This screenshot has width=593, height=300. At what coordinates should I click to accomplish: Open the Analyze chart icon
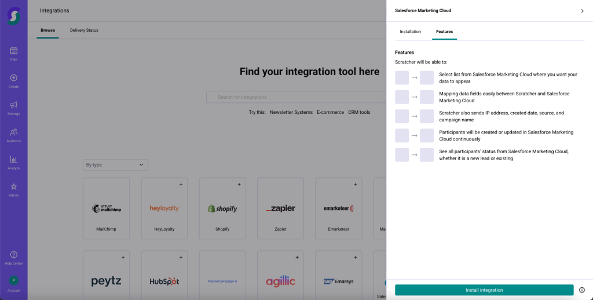click(13, 162)
